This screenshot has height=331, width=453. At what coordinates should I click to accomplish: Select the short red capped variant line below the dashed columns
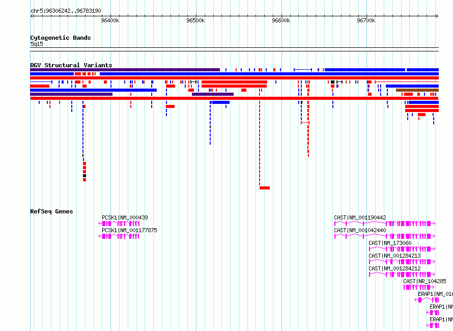pyautogui.click(x=305, y=123)
